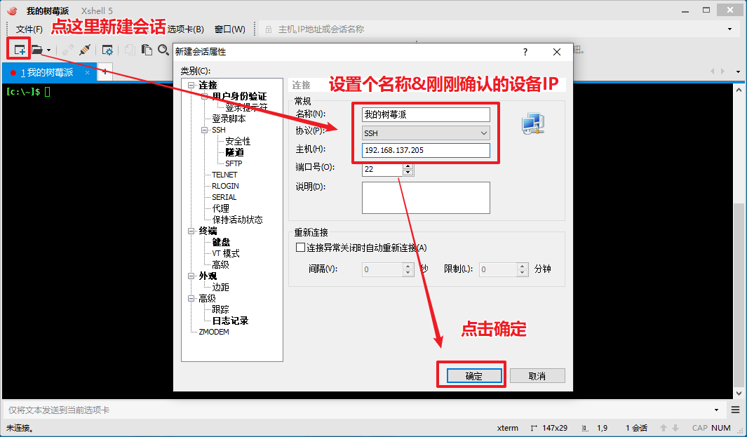Enable auto reconnect on abnormal close checkbox
The image size is (747, 437).
pyautogui.click(x=301, y=248)
